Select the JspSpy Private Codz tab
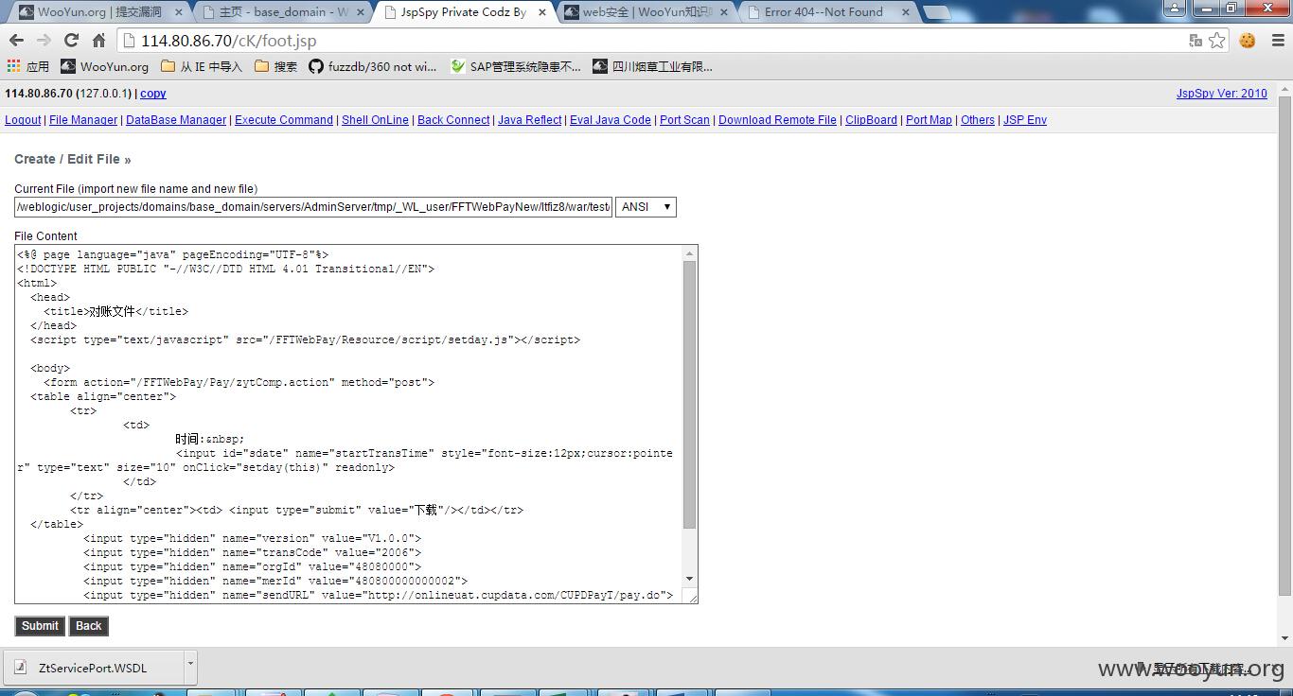 point(464,12)
